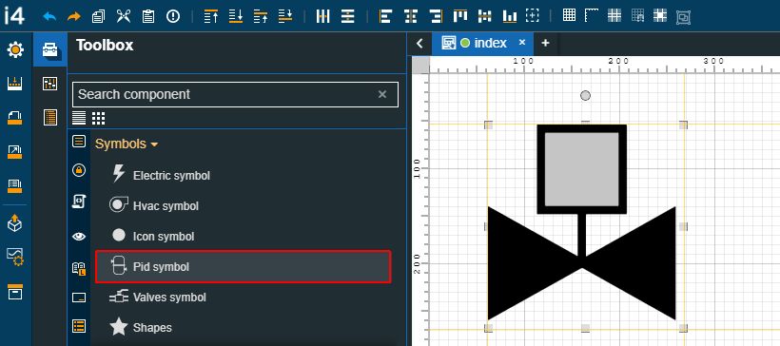Distribute selected items horizontally
780x346 pixels.
pos(322,16)
